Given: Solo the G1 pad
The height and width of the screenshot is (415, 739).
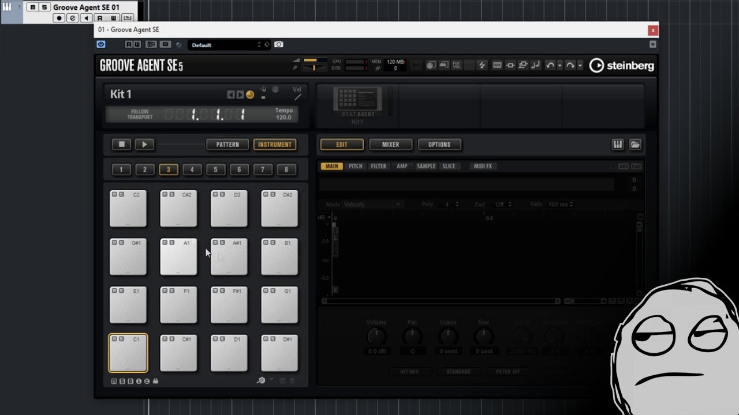Looking at the screenshot, I should 273,290.
